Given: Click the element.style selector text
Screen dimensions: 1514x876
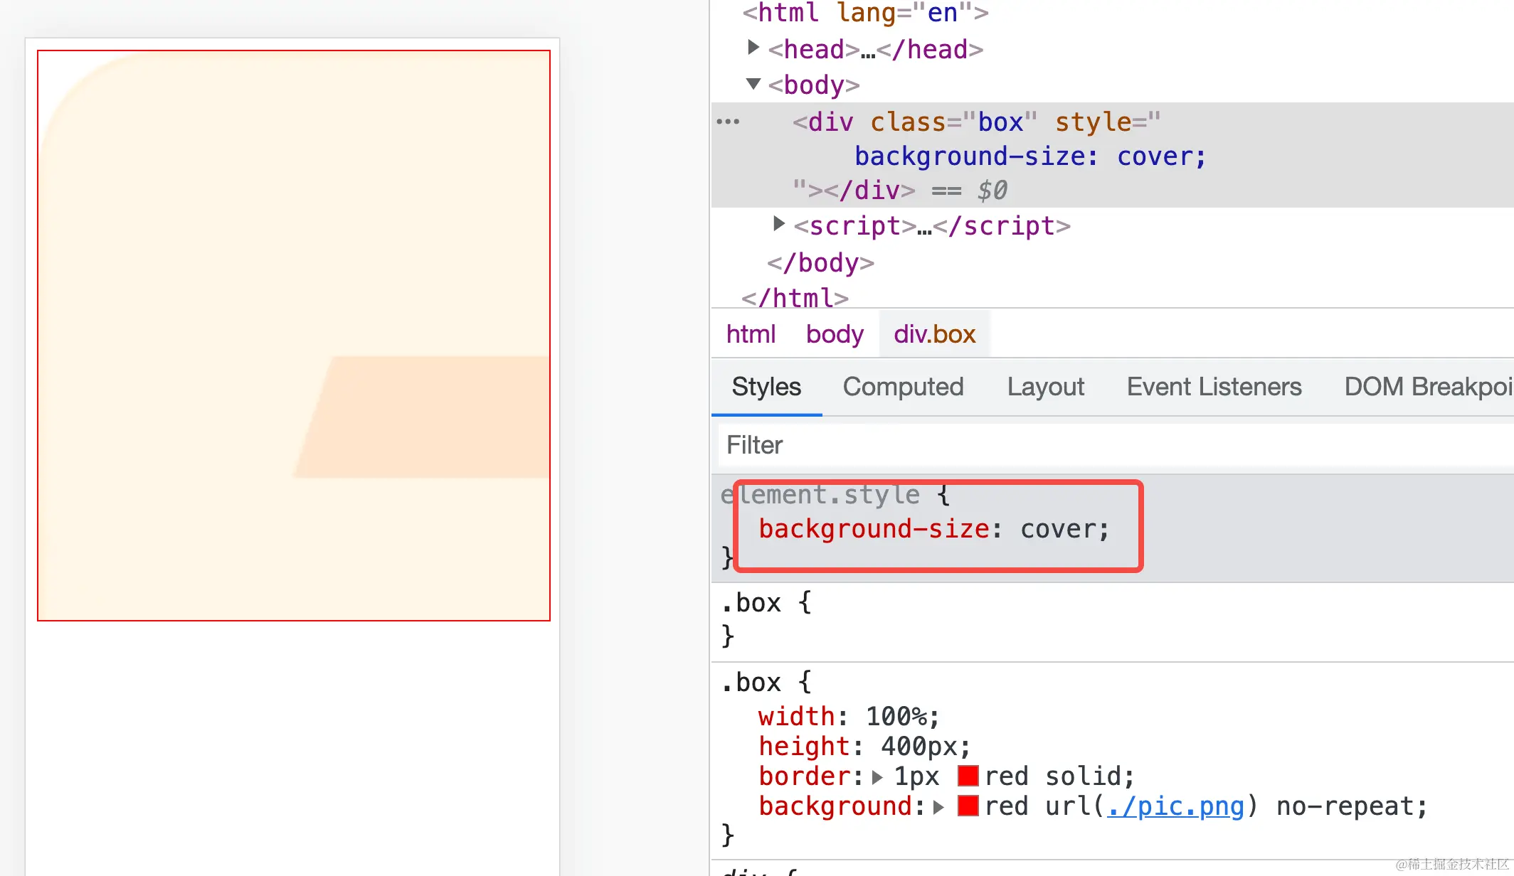Looking at the screenshot, I should [x=820, y=495].
